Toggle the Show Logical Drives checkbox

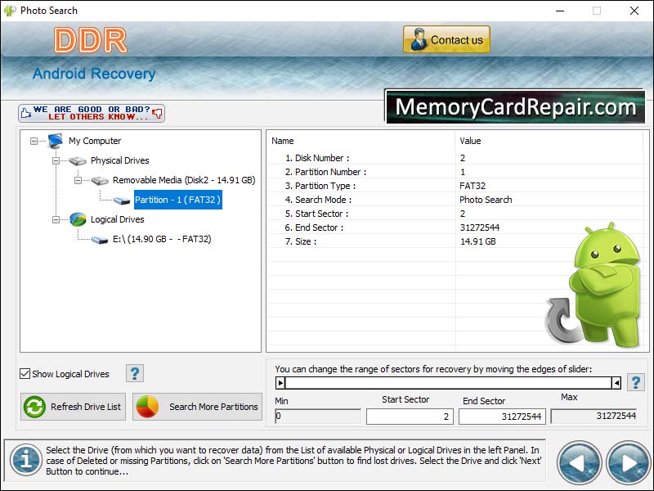point(25,374)
